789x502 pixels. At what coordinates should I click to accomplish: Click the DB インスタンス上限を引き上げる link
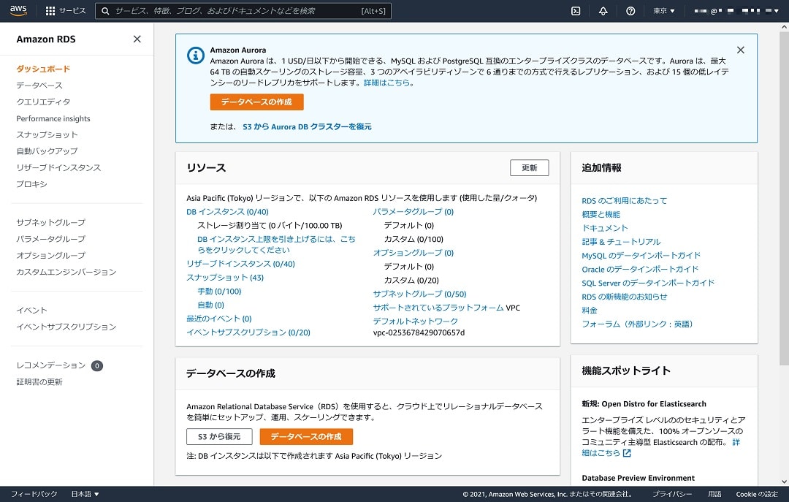(276, 245)
